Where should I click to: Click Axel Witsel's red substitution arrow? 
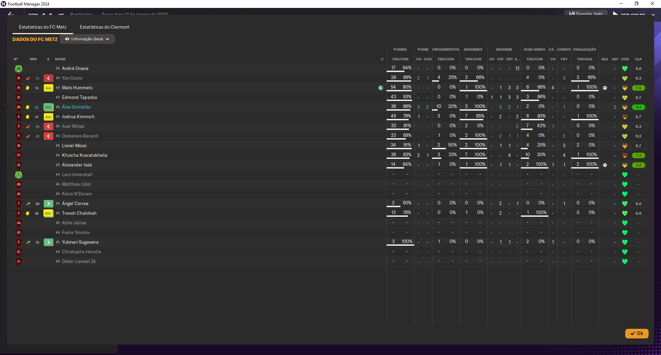click(49, 126)
